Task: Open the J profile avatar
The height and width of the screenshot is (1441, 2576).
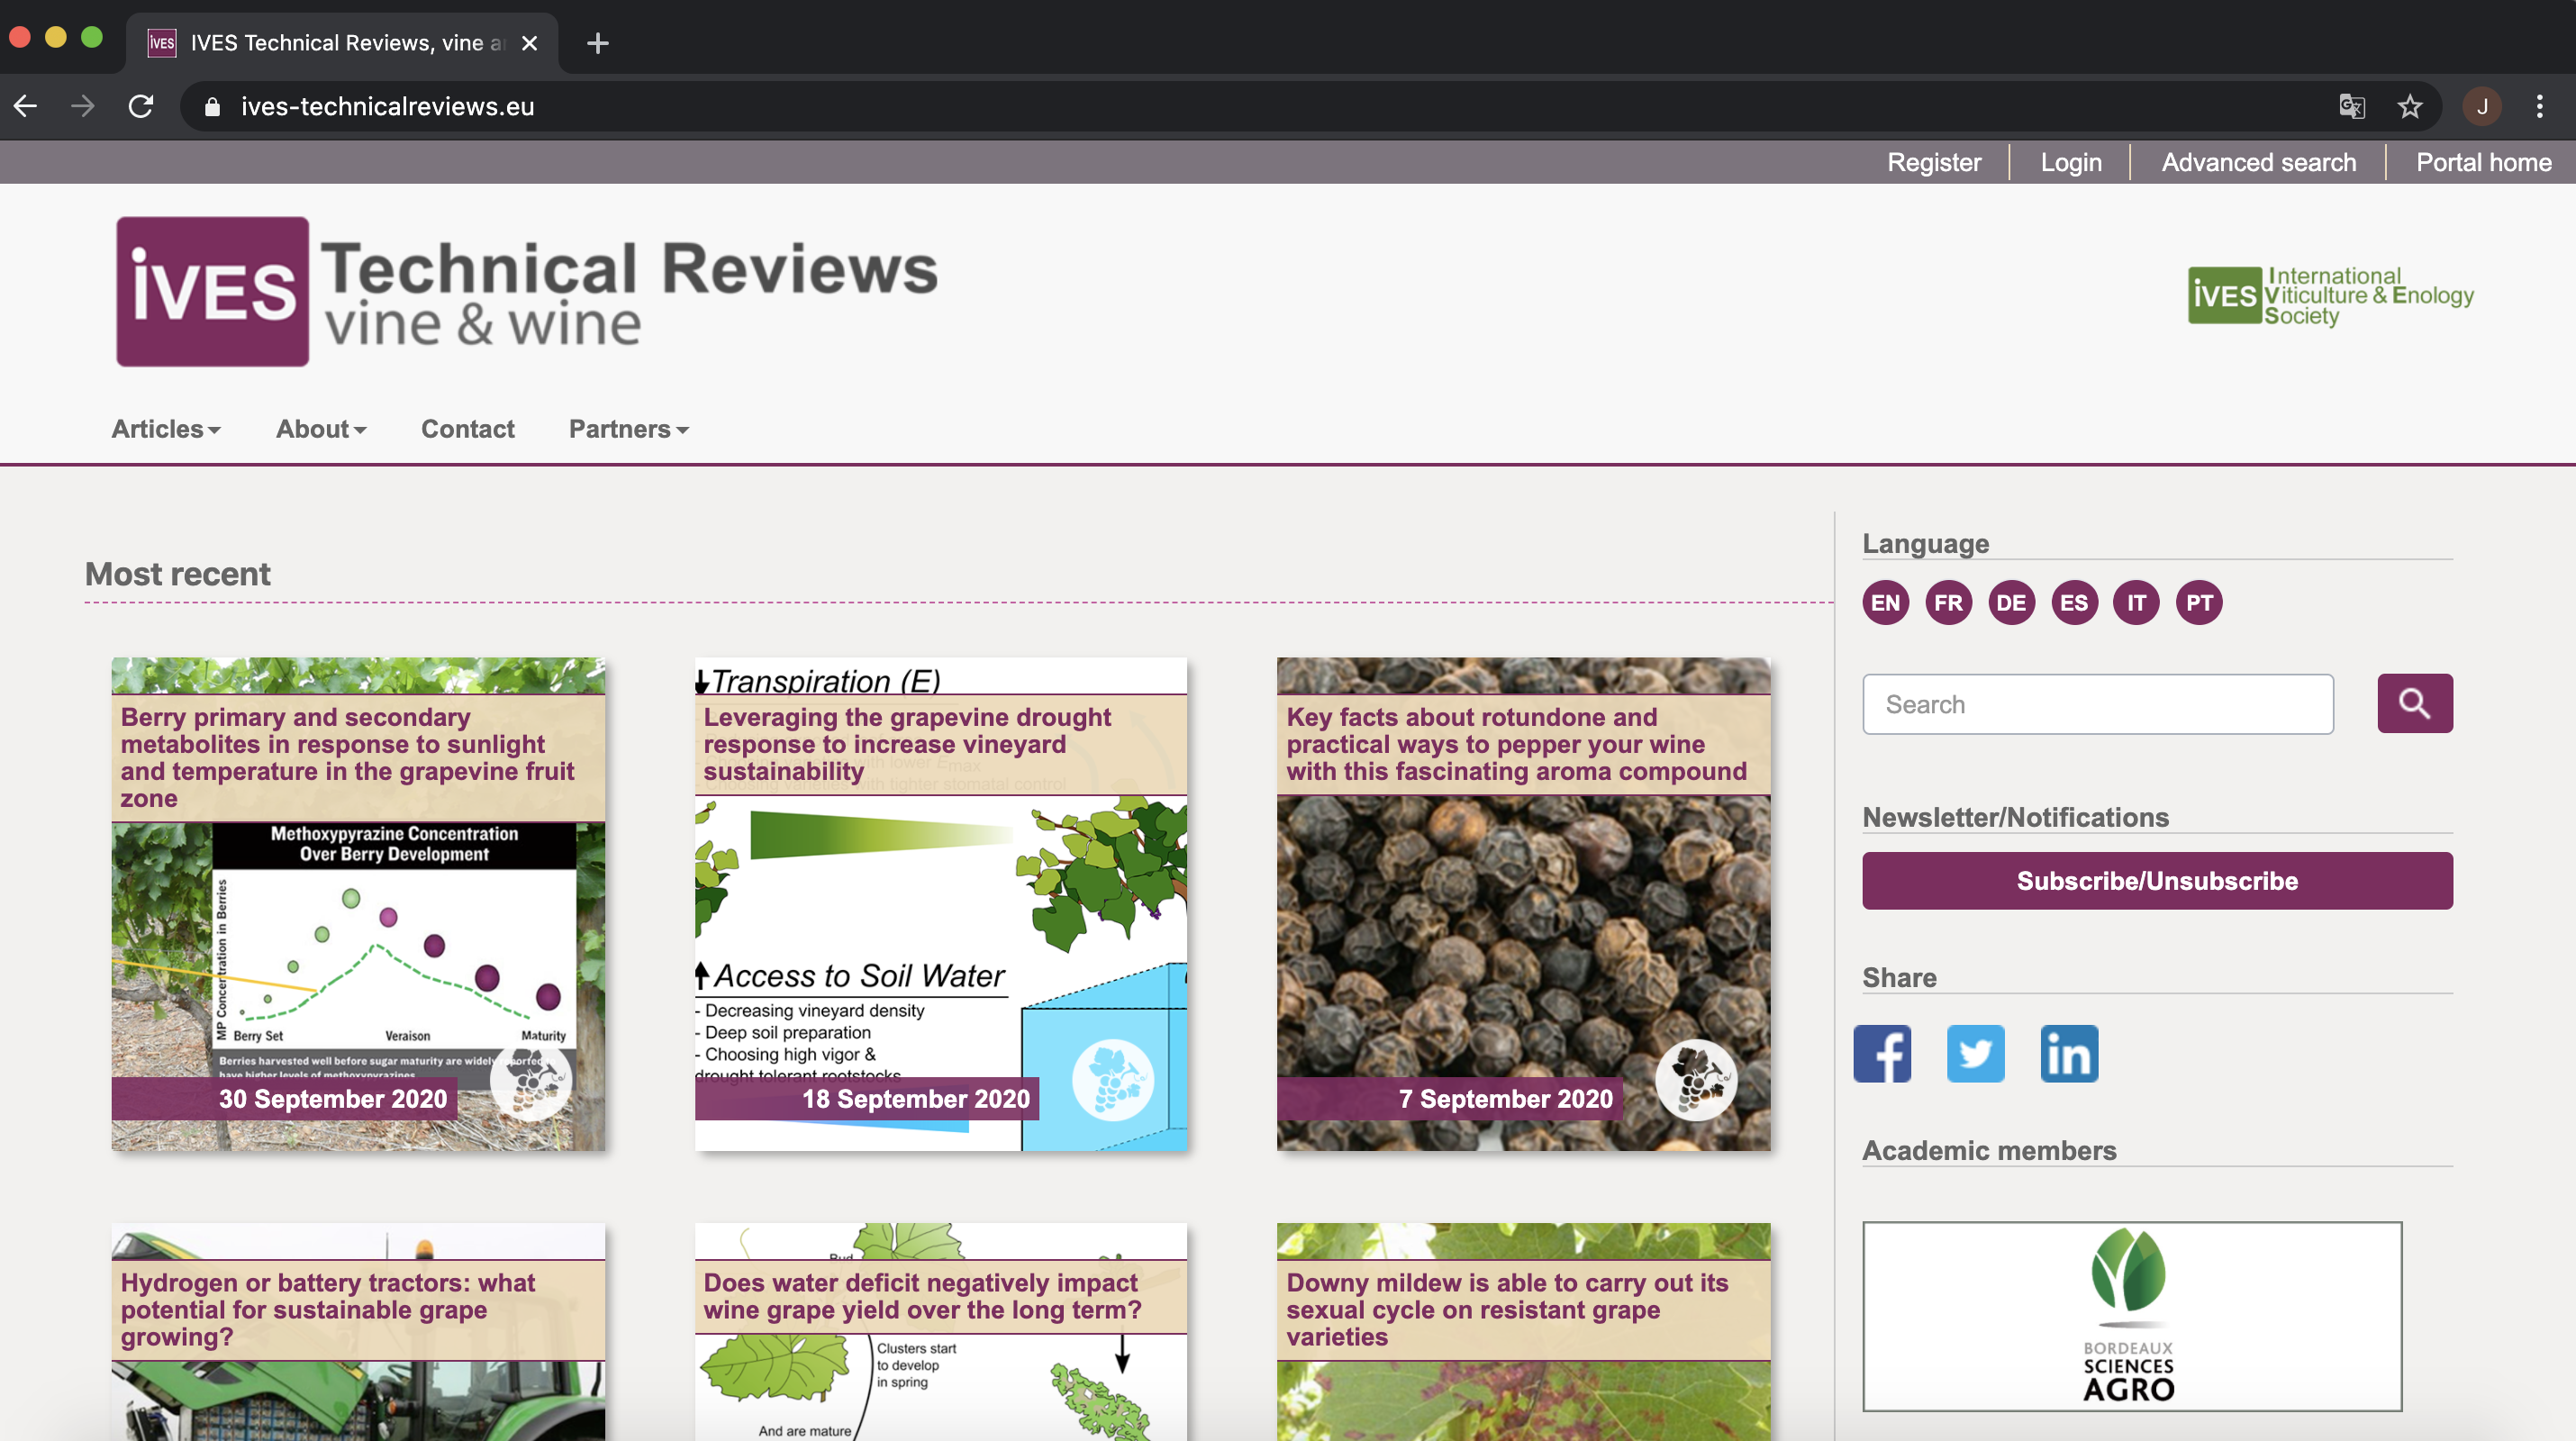Action: [x=2481, y=106]
